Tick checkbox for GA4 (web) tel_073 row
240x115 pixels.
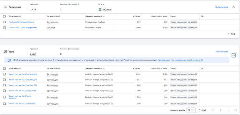[4, 80]
